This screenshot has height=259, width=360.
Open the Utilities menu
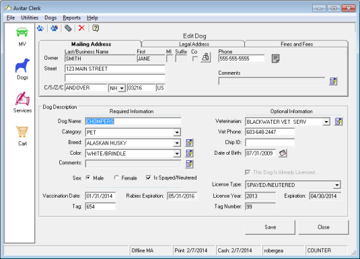coord(30,17)
